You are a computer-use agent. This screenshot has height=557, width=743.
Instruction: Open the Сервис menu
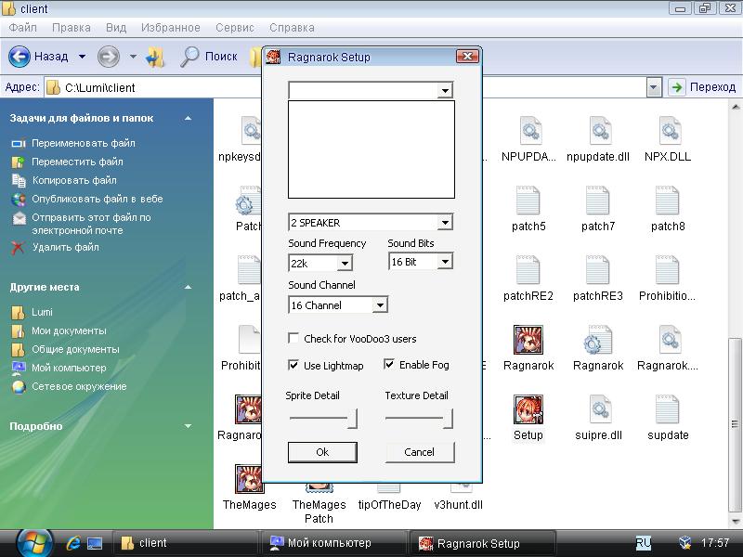[x=235, y=28]
